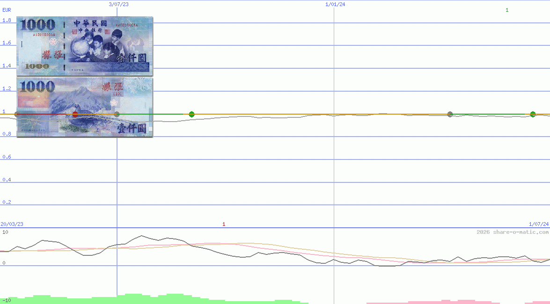Click the green number 1 at top right
The image size is (550, 304).
point(507,10)
